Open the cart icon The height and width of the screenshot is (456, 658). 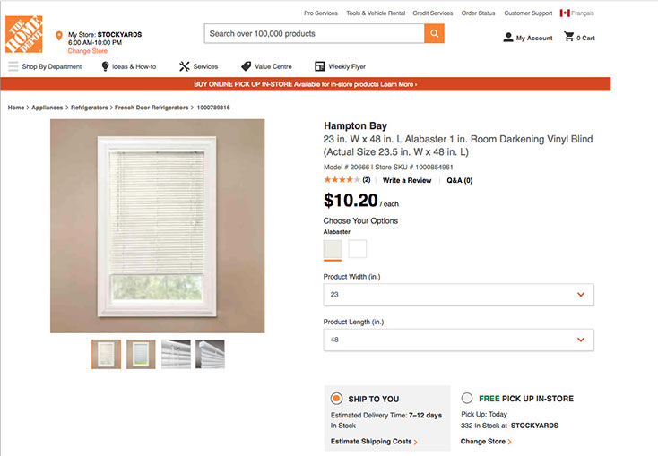(x=569, y=38)
